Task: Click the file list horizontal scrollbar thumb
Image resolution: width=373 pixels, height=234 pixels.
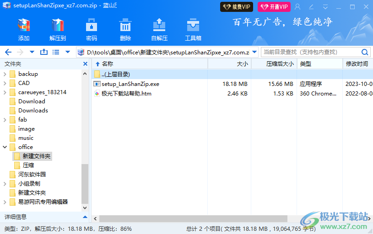Action: pyautogui.click(x=193, y=218)
